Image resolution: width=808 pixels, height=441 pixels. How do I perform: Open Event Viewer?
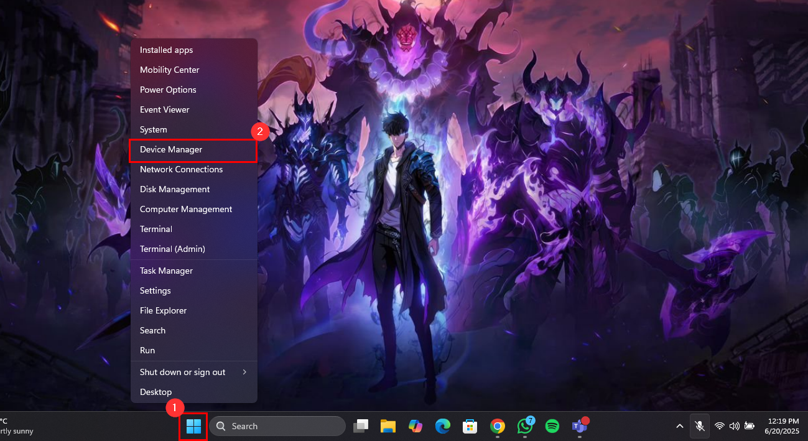tap(194, 109)
